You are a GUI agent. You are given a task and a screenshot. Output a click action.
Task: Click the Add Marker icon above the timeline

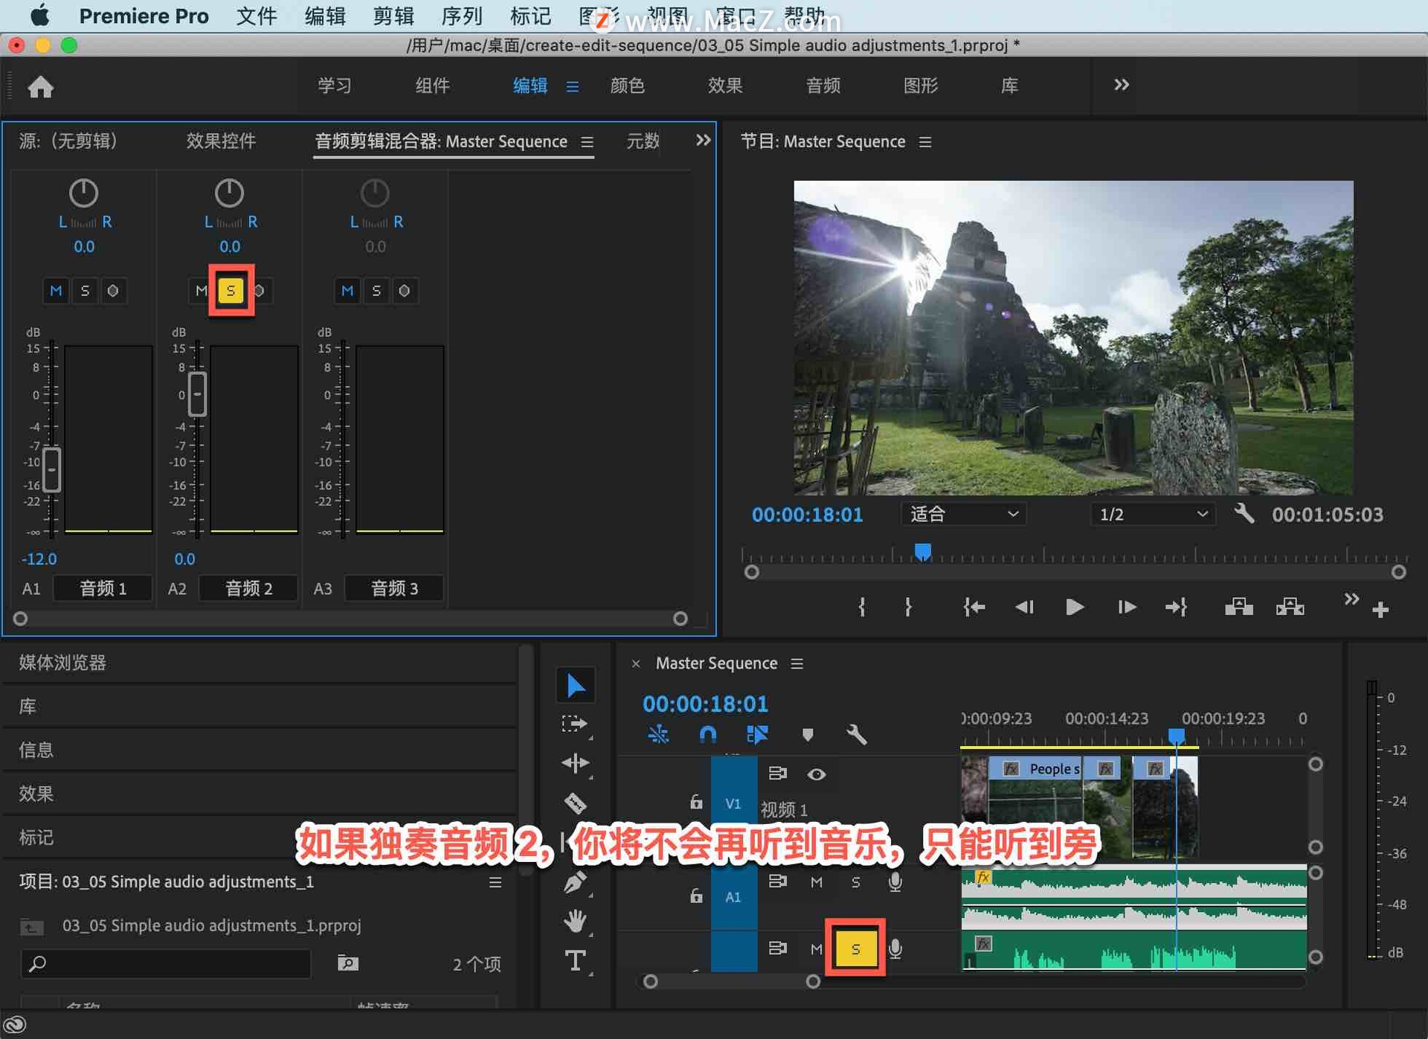coord(808,735)
